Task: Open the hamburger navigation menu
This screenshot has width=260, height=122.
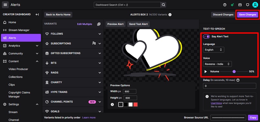Action: pyautogui.click(x=5, y=5)
